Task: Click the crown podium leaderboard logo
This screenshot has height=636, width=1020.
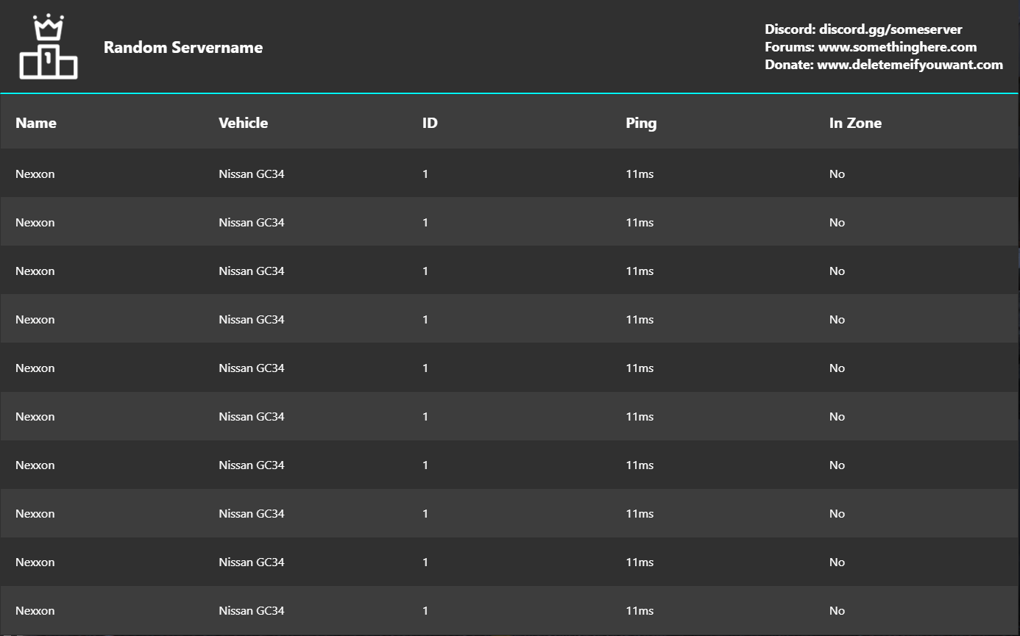Action: (x=48, y=47)
